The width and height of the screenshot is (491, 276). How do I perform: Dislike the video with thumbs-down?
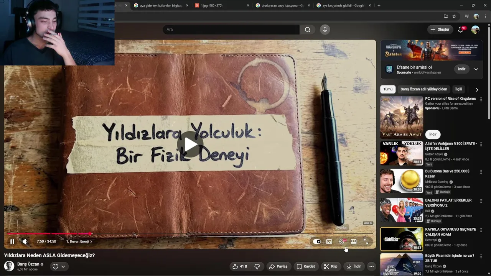pos(257,266)
